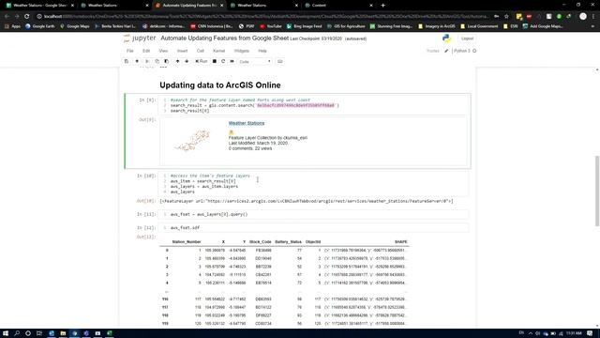Open a new browser tab
600x338 pixels.
pyautogui.click(x=382, y=6)
